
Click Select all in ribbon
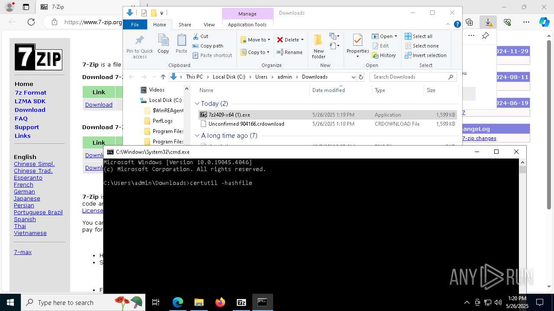pos(419,36)
